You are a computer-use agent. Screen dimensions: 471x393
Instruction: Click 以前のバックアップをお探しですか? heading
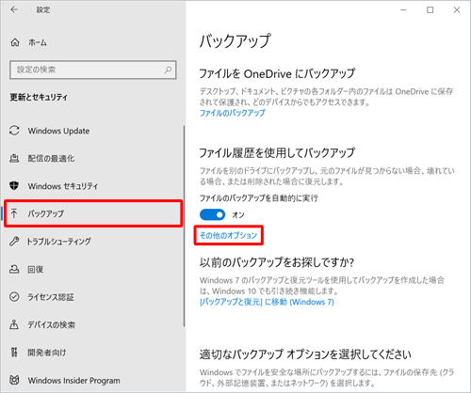277,262
